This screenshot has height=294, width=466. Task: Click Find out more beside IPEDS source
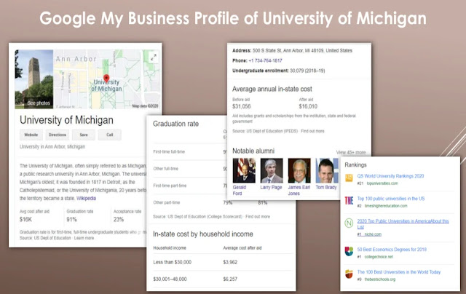[312, 131]
